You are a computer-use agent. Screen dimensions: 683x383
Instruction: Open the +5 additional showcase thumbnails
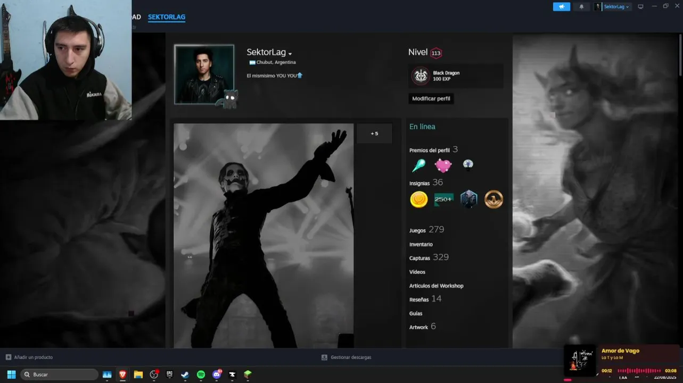374,134
